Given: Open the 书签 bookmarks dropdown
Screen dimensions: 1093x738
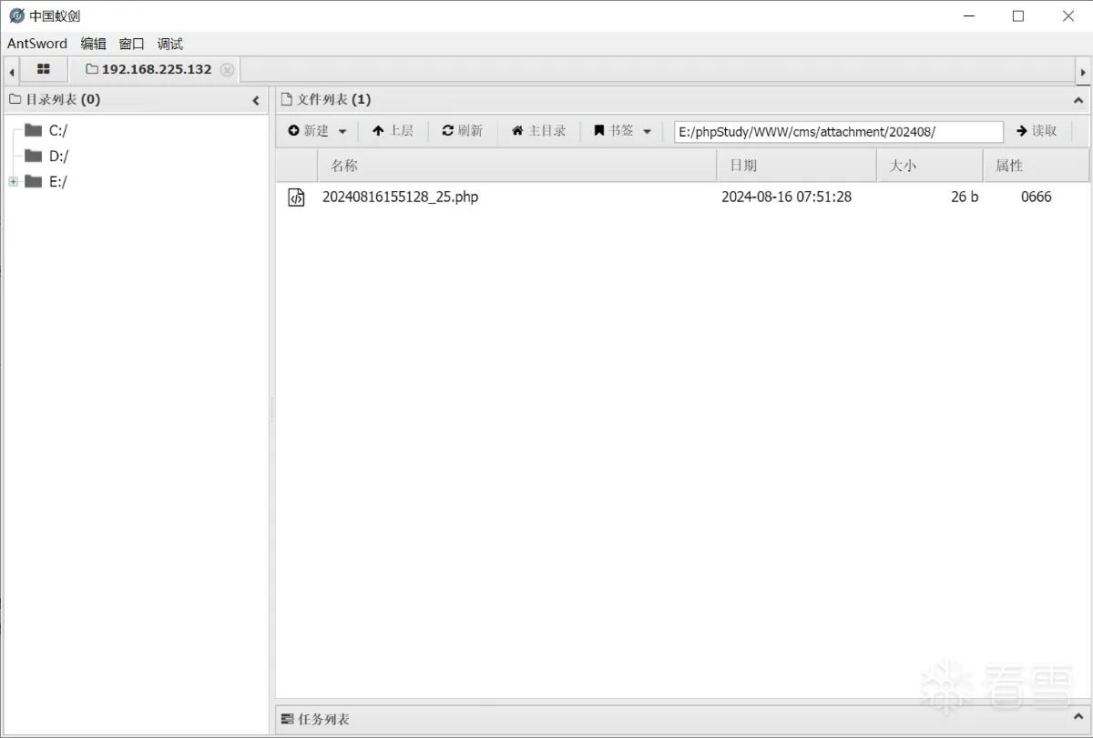Looking at the screenshot, I should pyautogui.click(x=623, y=131).
